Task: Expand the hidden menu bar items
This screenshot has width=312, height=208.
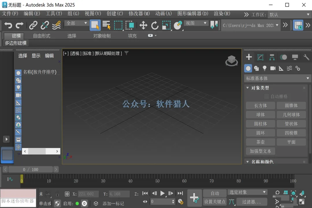Action: (246, 14)
